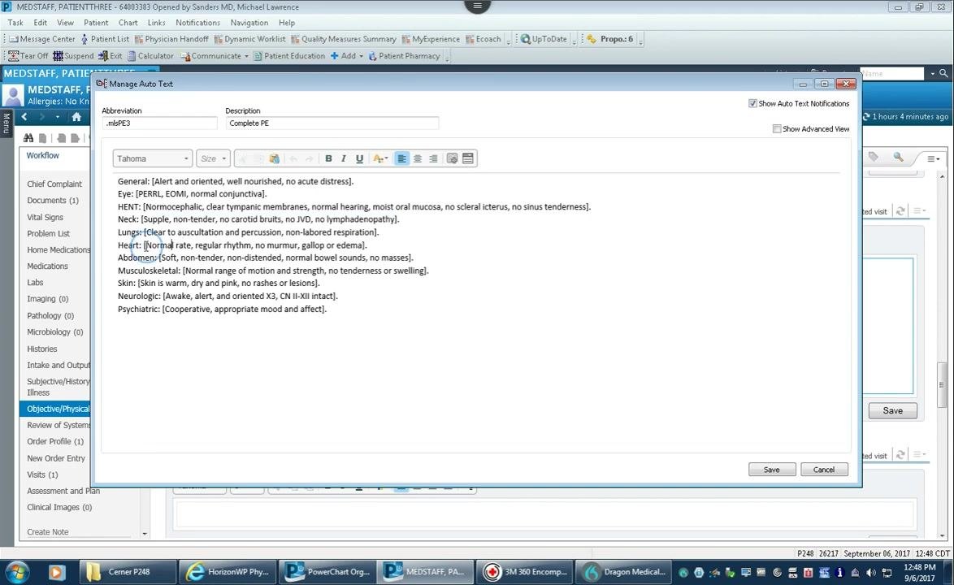Launch UpToDate reference

tap(544, 39)
